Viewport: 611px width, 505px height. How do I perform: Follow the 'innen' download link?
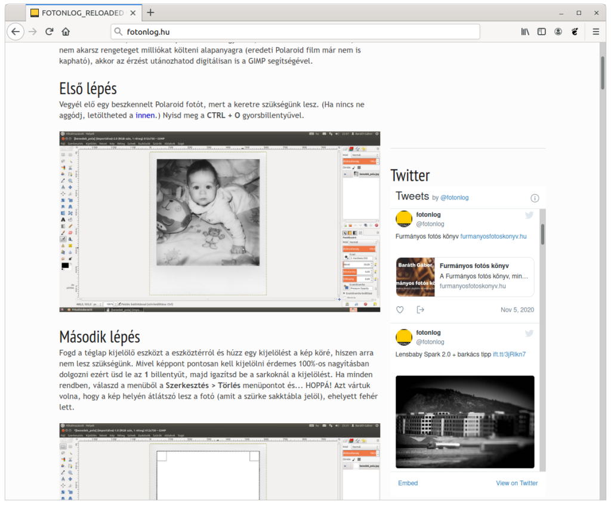(x=145, y=115)
